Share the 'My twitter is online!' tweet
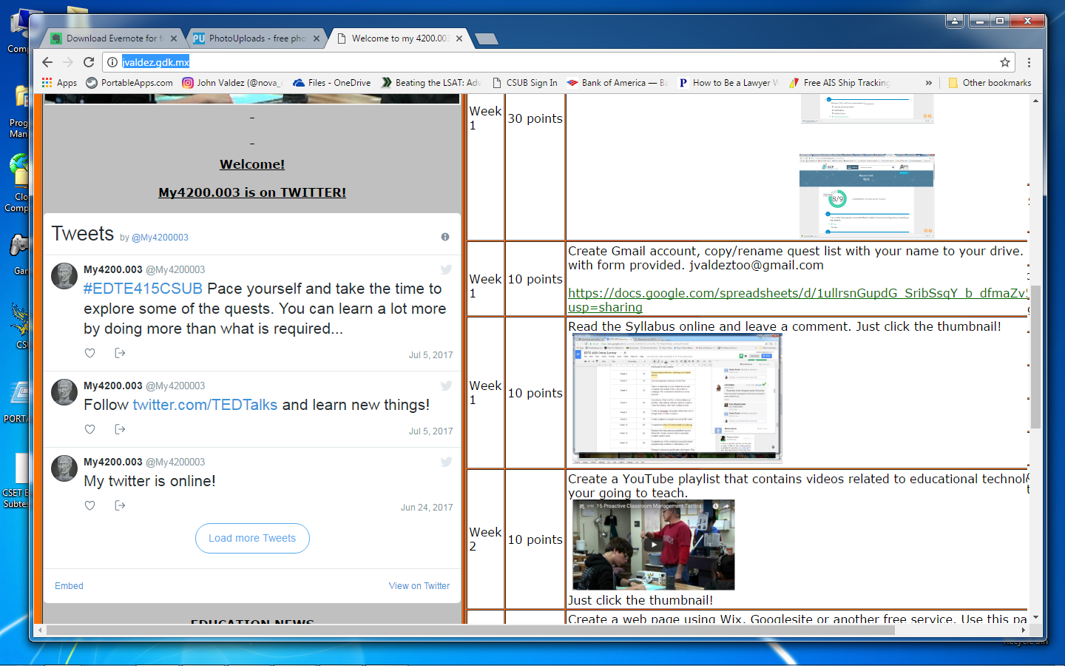The image size is (1065, 666). (x=120, y=505)
